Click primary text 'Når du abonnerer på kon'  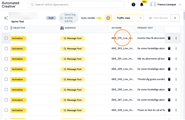coord(151,59)
